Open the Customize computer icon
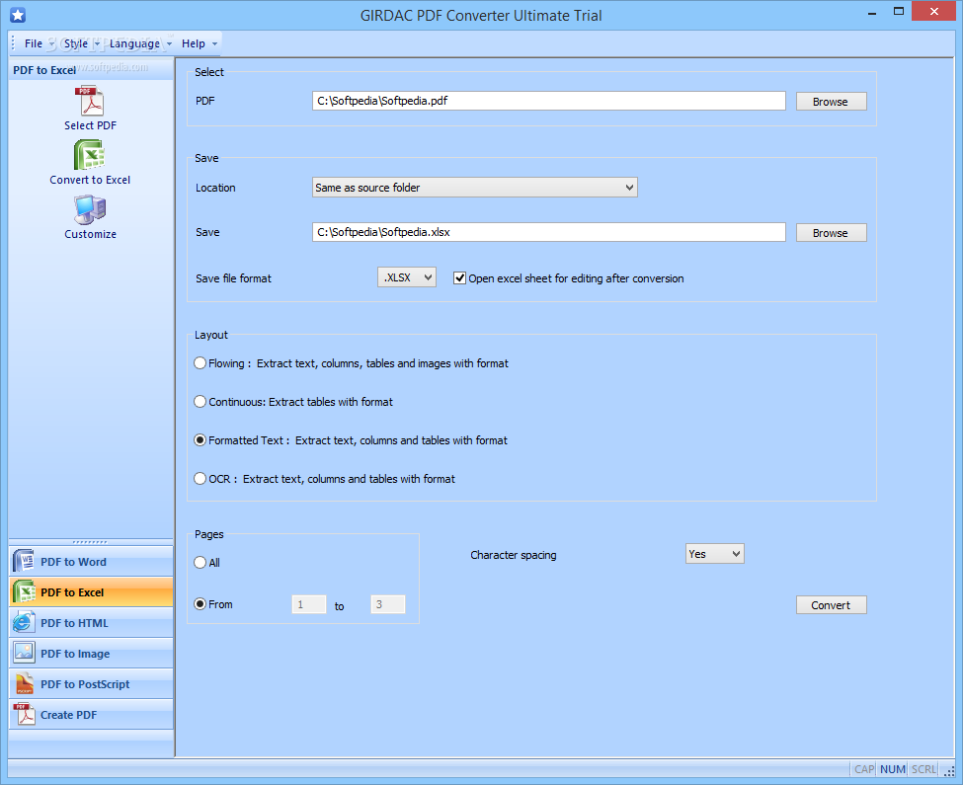The image size is (963, 785). [90, 210]
